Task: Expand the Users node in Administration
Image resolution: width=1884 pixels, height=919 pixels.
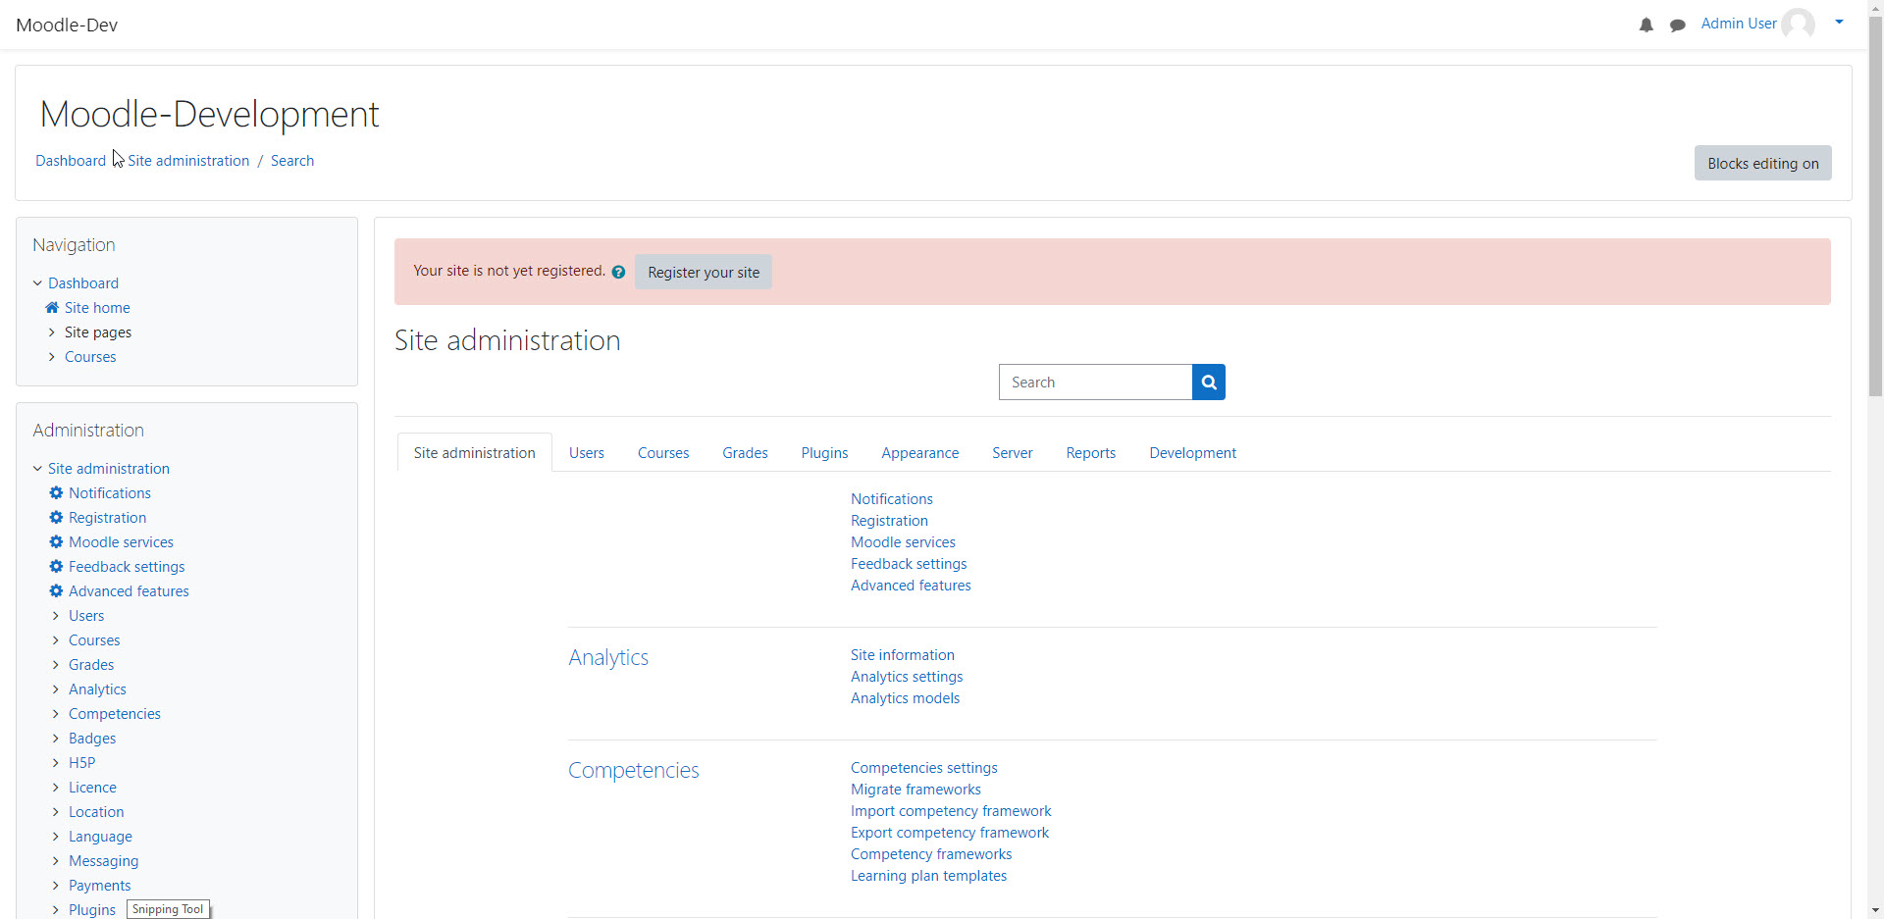Action: tap(56, 615)
